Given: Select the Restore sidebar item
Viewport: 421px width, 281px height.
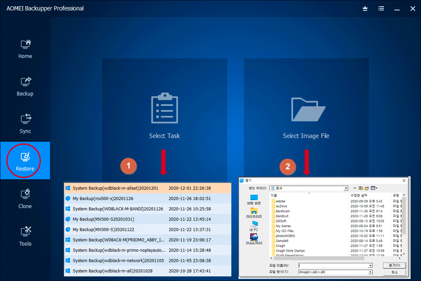Looking at the screenshot, I should [x=25, y=161].
